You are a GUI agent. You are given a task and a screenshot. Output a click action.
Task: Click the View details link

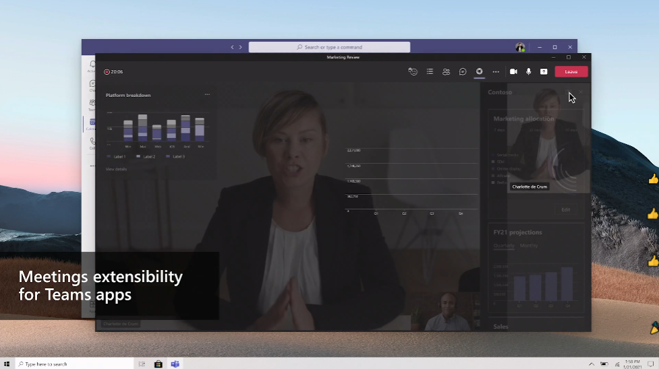[x=116, y=169]
